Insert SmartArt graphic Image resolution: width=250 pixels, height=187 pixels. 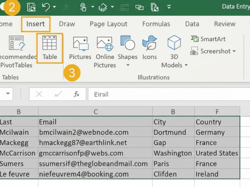click(x=208, y=39)
